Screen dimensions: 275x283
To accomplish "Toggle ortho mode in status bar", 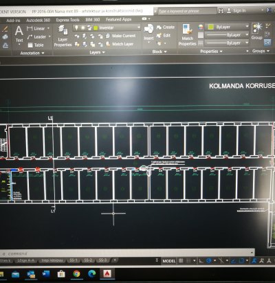I will click(x=201, y=260).
